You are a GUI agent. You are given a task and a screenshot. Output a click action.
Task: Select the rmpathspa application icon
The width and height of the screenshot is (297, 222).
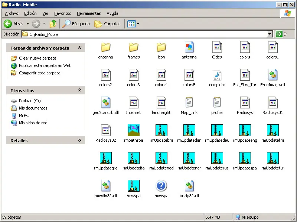tap(134, 130)
